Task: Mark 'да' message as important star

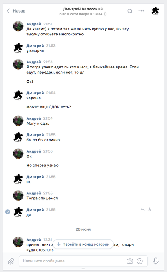Action: (149, 209)
